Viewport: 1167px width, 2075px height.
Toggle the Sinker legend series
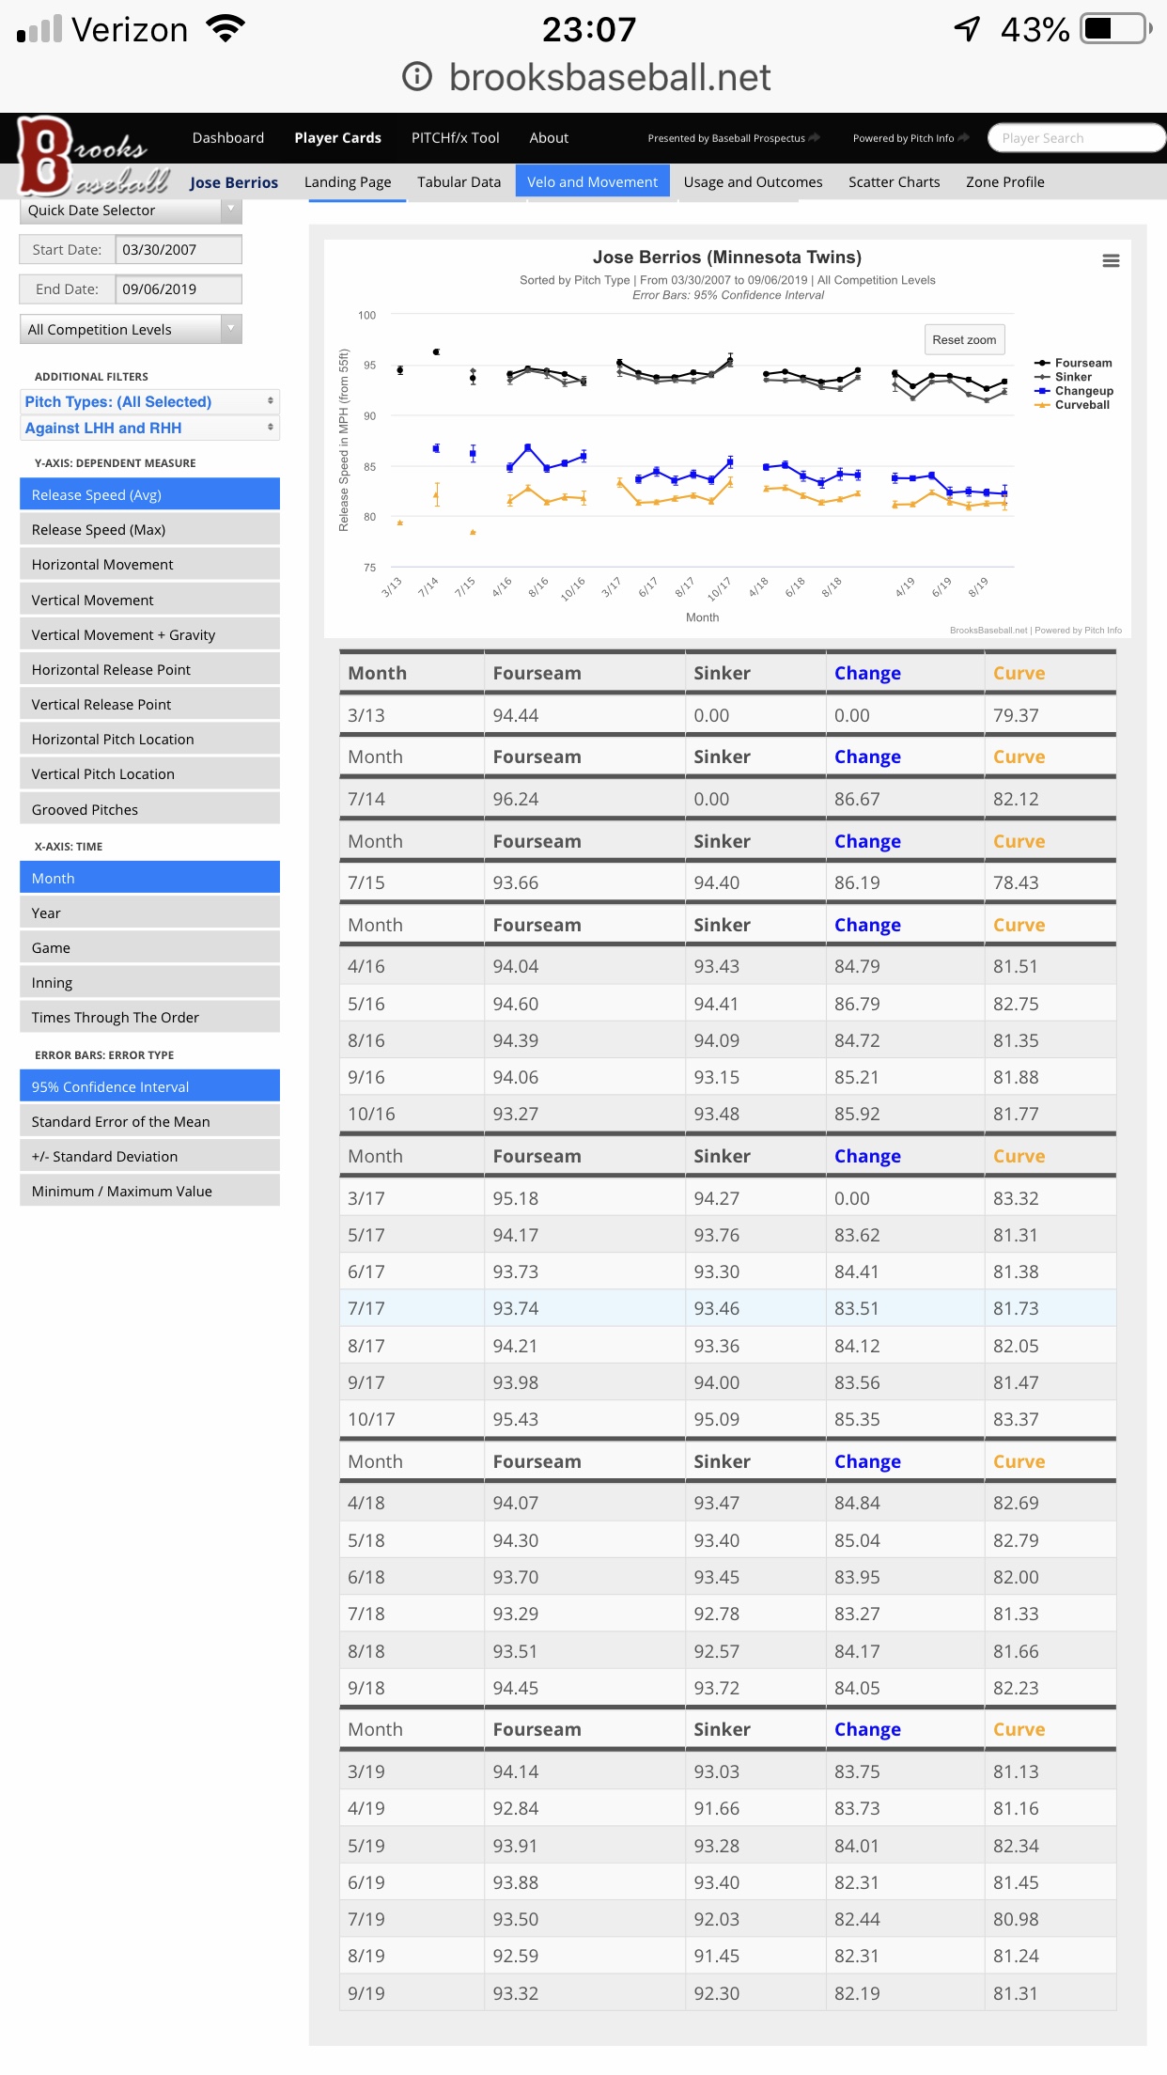tap(1063, 377)
